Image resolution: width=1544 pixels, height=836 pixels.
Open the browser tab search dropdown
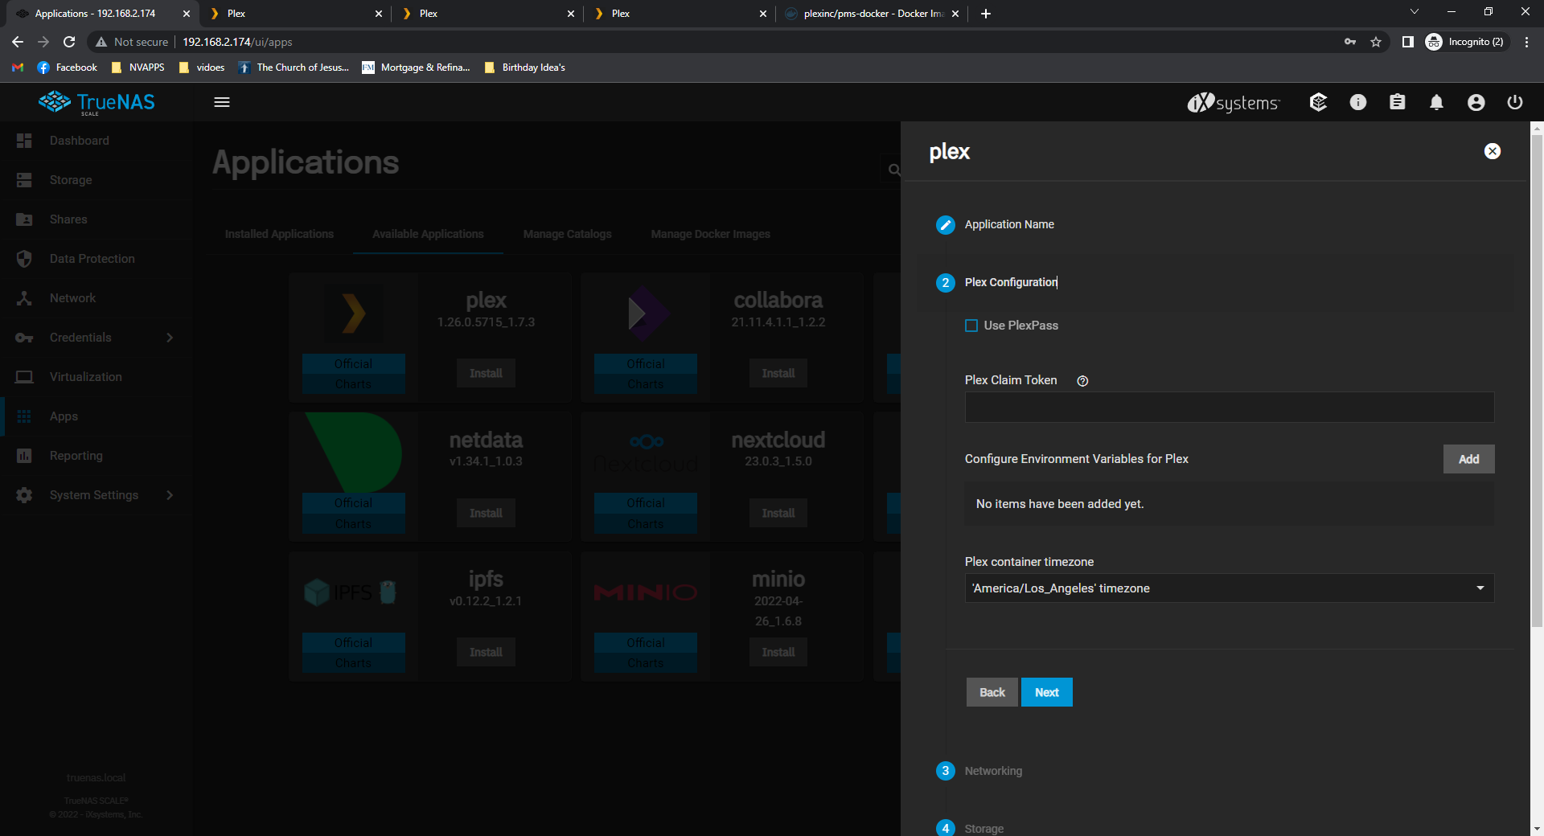[1414, 12]
